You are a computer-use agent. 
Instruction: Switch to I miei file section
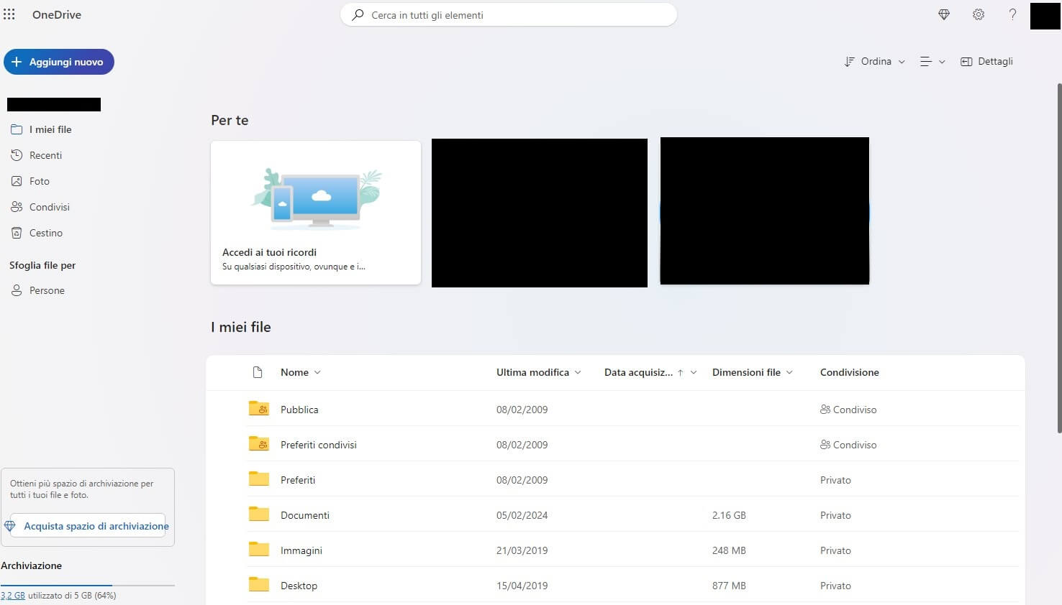(x=50, y=129)
